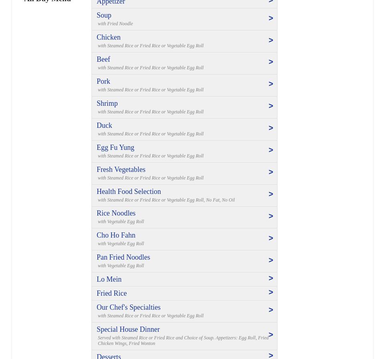
Task: Click the Chicken category title
Action: 108,37
